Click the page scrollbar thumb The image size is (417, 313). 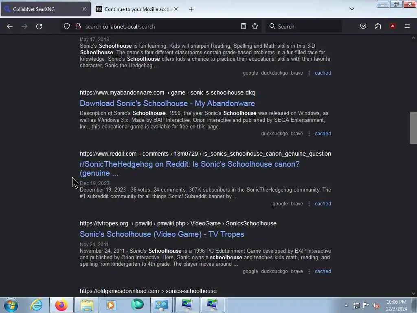pos(413,128)
